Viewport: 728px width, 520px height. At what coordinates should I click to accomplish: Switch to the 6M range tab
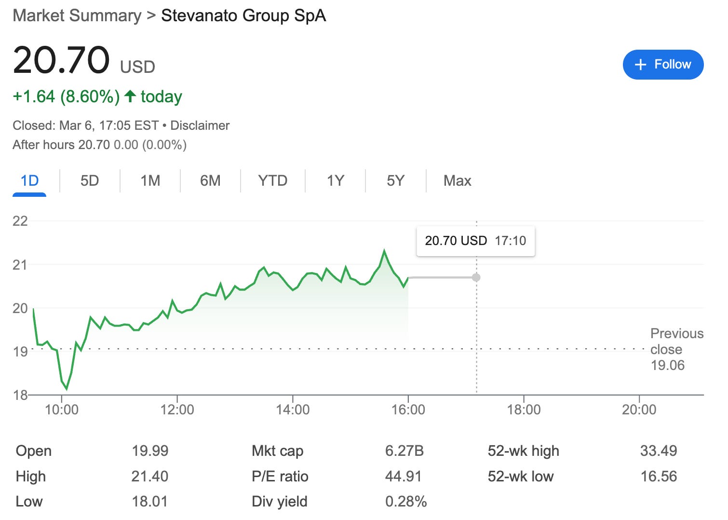[x=210, y=181]
